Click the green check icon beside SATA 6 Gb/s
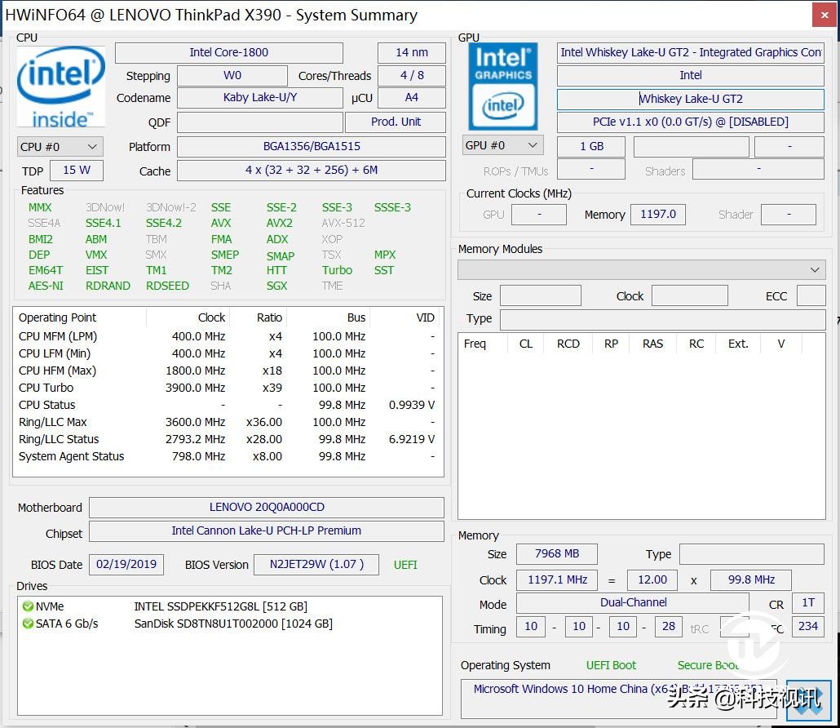The height and width of the screenshot is (728, 840). (x=28, y=624)
